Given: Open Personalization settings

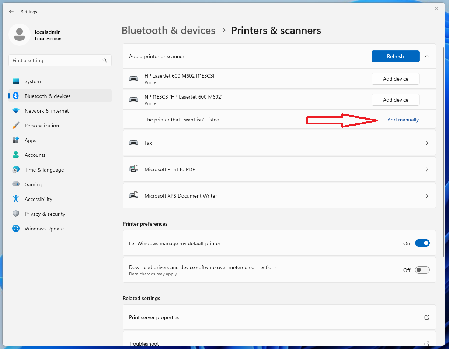Looking at the screenshot, I should coord(60,126).
